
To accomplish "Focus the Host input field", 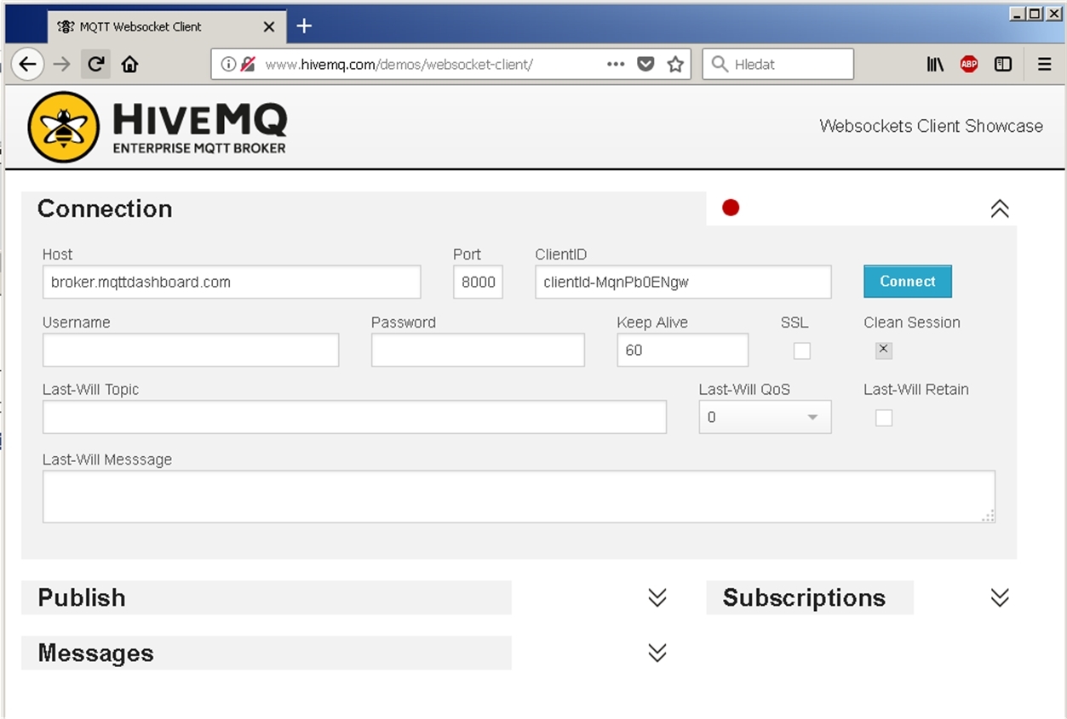I will 232,282.
